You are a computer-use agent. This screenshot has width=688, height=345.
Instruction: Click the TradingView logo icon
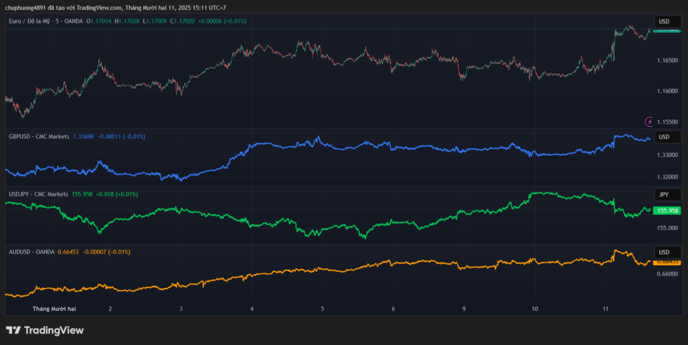click(13, 330)
